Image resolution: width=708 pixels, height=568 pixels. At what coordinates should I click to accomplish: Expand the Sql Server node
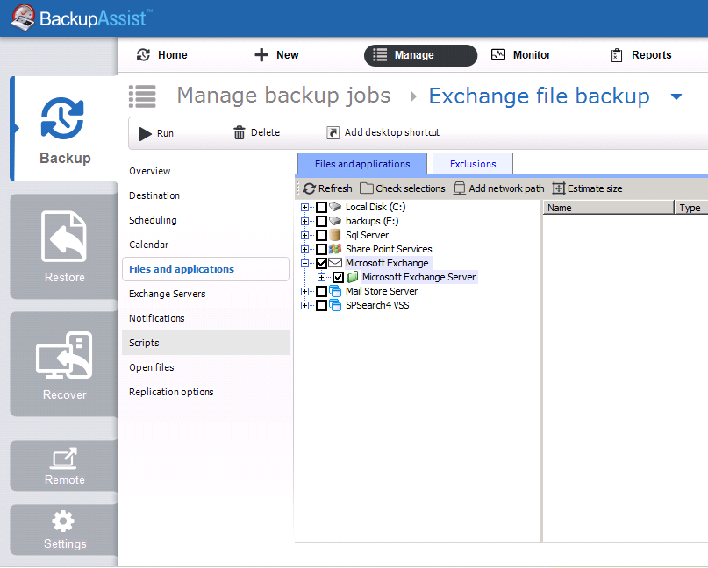304,235
